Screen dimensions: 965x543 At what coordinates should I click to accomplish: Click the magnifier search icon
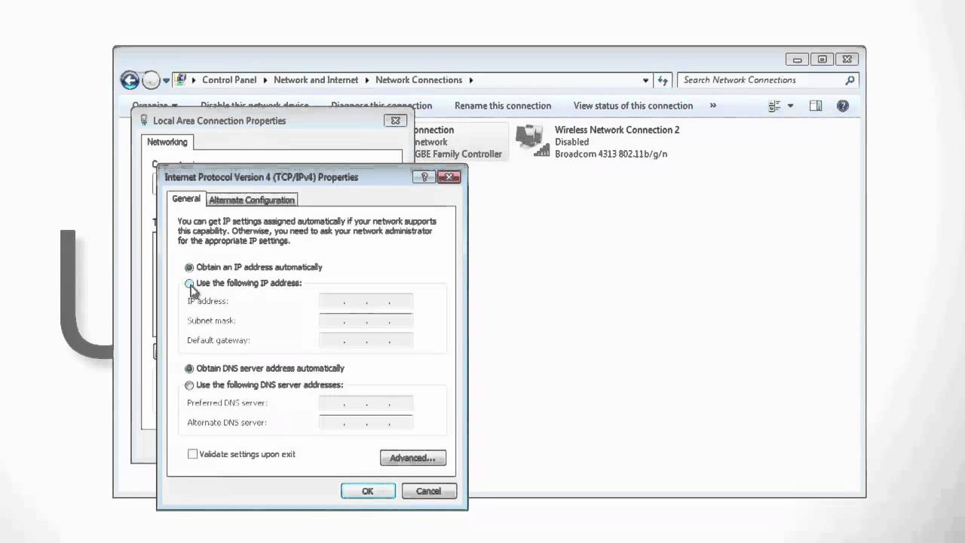click(850, 80)
